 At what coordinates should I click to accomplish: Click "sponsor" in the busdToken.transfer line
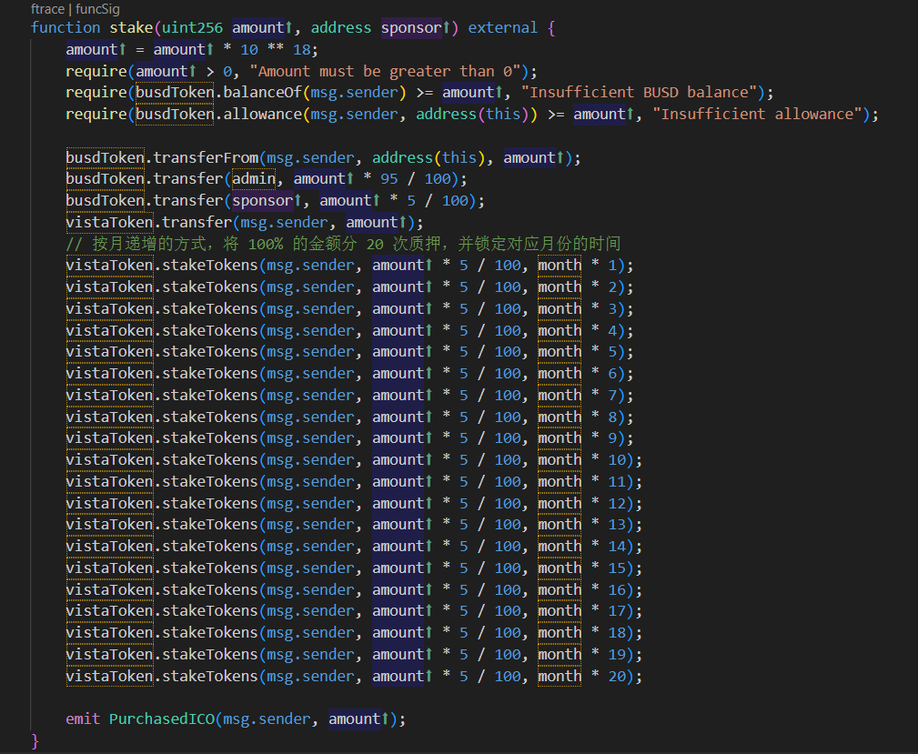(262, 201)
